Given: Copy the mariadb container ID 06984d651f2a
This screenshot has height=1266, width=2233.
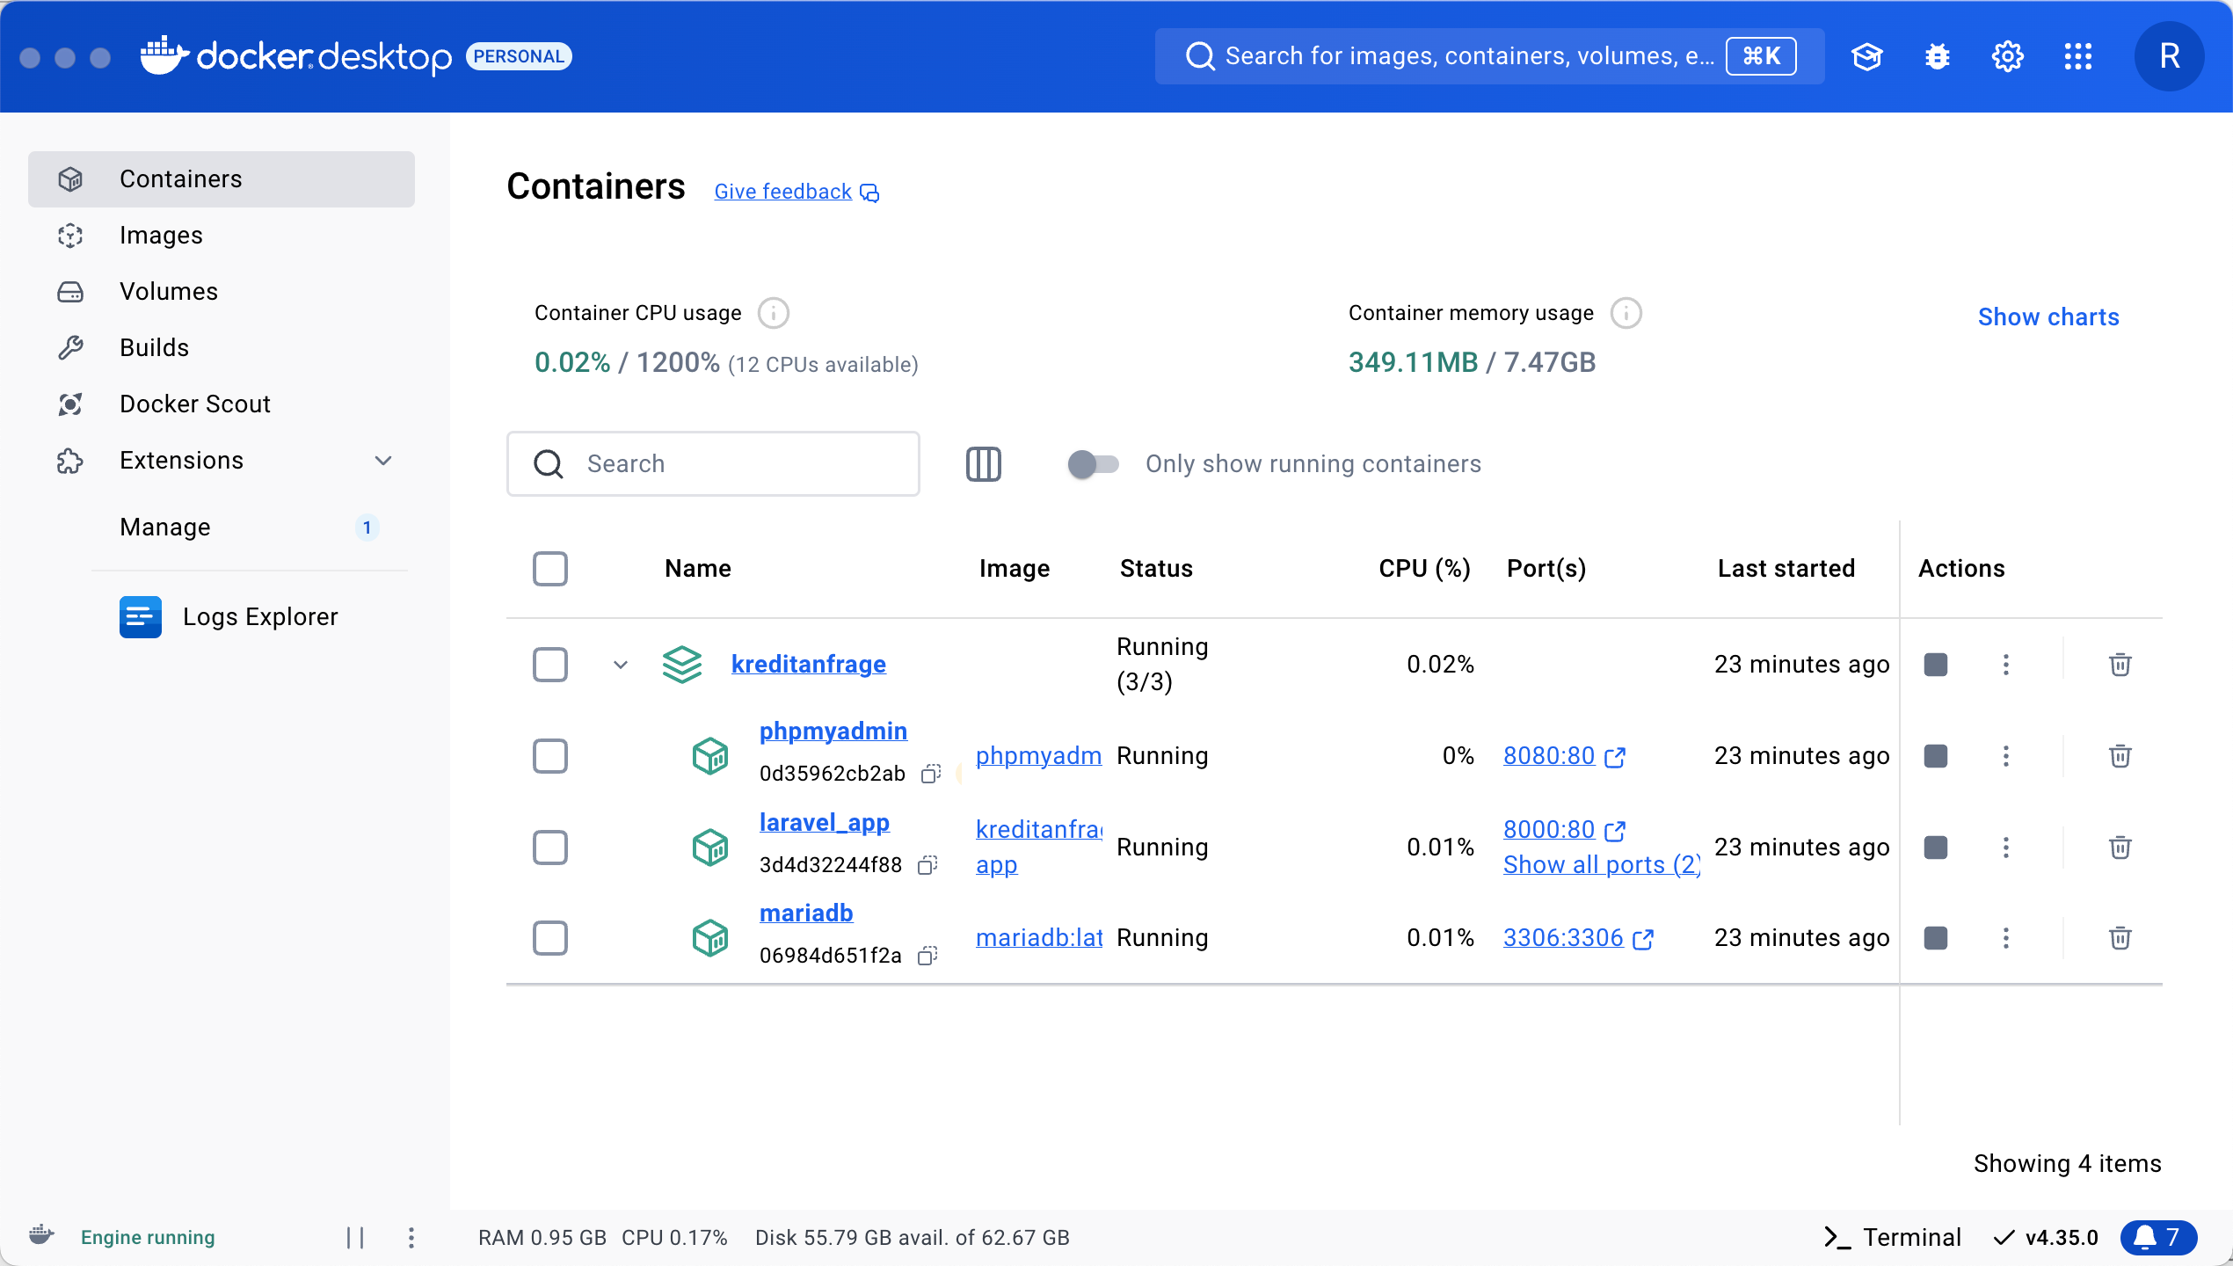Looking at the screenshot, I should (x=927, y=956).
